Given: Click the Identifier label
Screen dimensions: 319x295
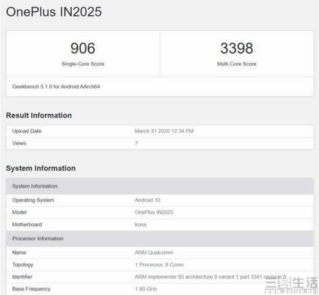Looking at the screenshot, I should tap(22, 277).
